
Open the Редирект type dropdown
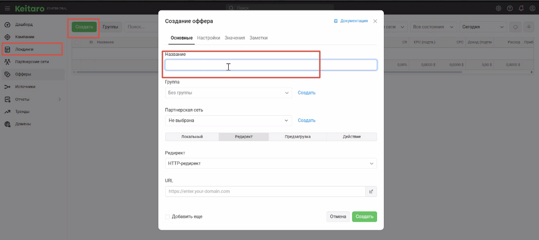click(271, 163)
